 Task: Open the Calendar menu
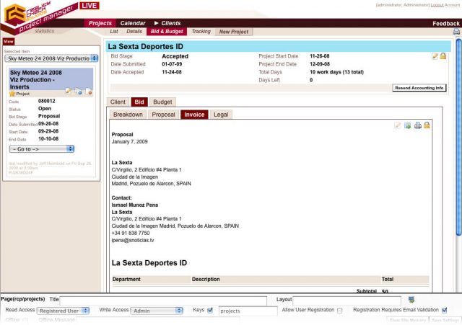[x=133, y=23]
